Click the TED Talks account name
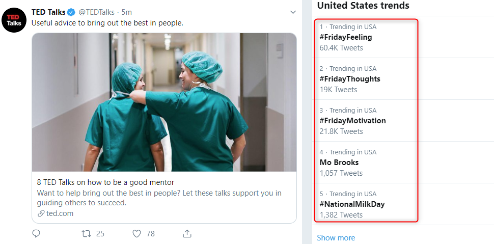 tap(48, 12)
